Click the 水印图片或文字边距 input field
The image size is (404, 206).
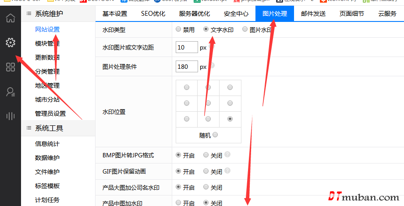coord(187,47)
